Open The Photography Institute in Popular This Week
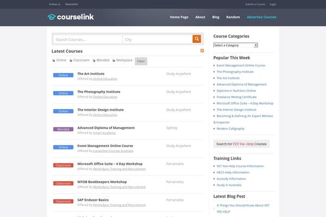This screenshot has width=326, height=217. pos(235,72)
